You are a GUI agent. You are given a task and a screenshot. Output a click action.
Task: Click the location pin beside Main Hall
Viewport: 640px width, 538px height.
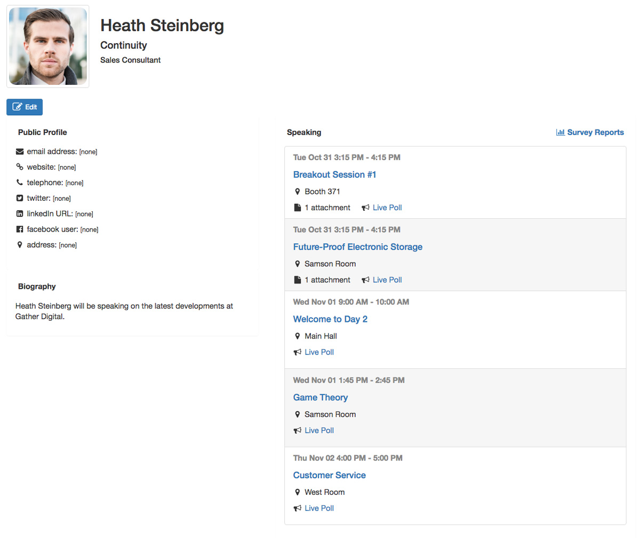click(x=298, y=336)
